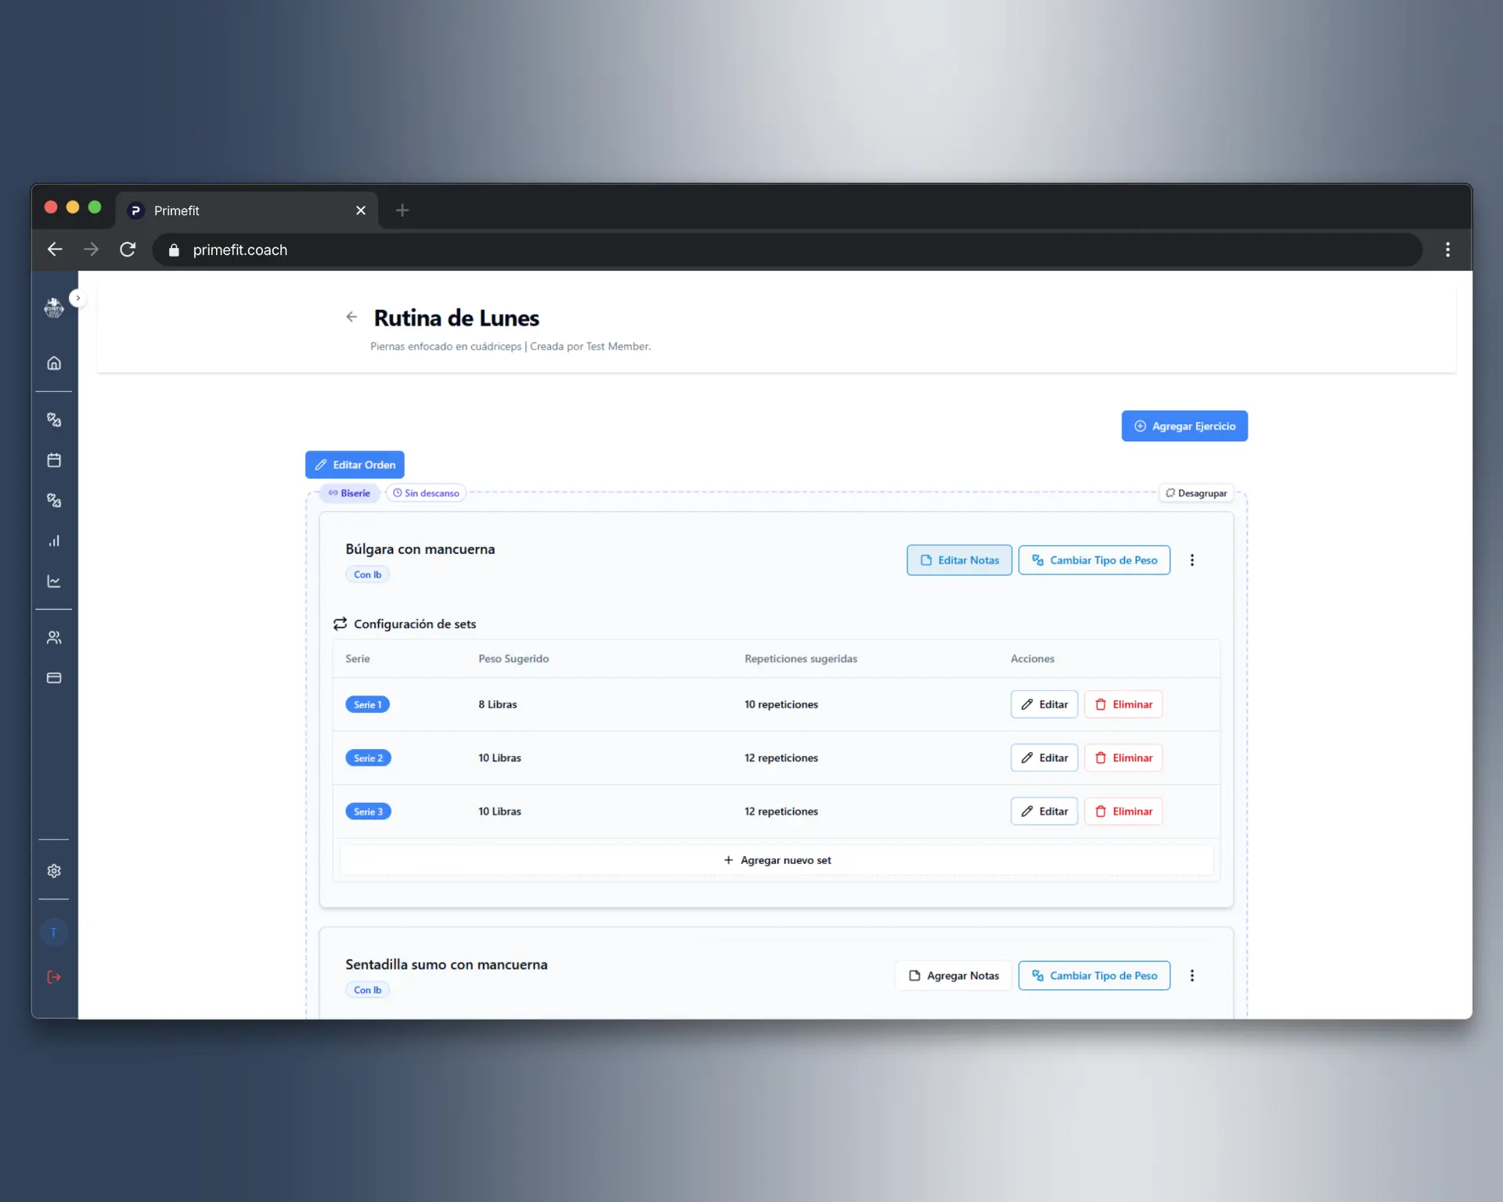Open options menu for Búlgara con mancuerna
The width and height of the screenshot is (1503, 1202).
(x=1191, y=560)
